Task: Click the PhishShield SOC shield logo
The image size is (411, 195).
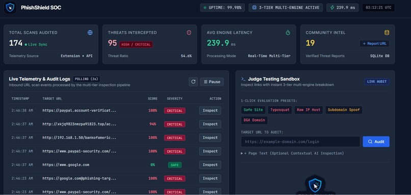Action: [x=10, y=8]
